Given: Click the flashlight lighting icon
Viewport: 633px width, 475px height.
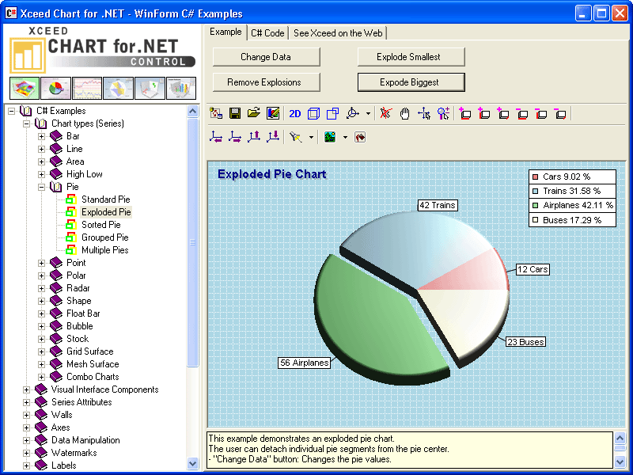Looking at the screenshot, I should 296,137.
